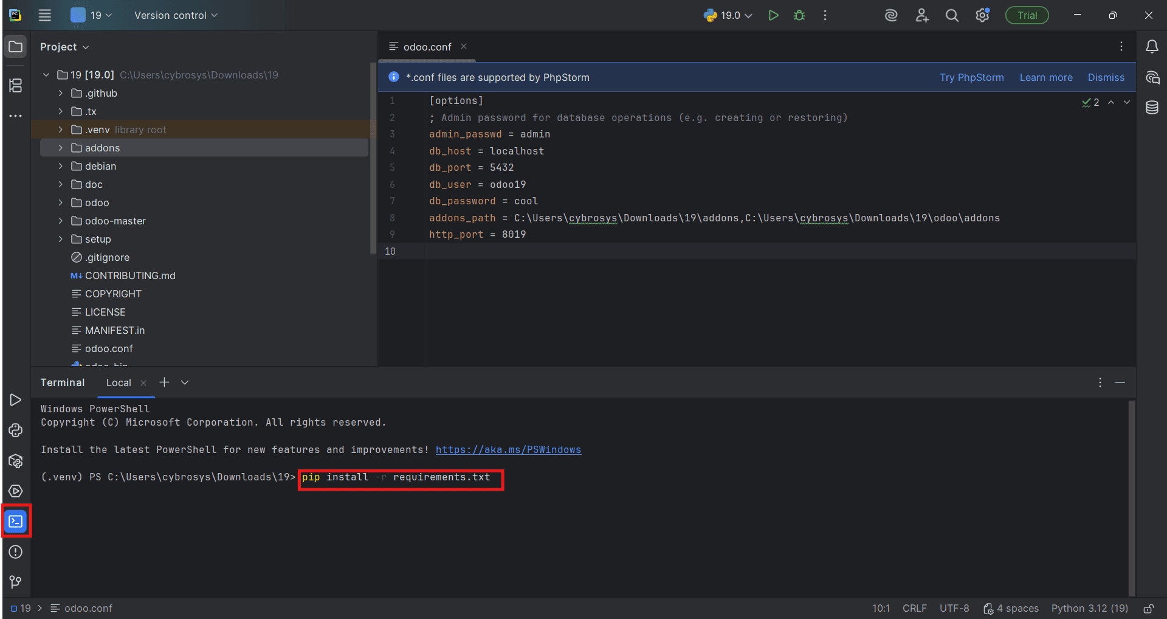The width and height of the screenshot is (1167, 619).
Task: Open the Problems tool window
Action: 16,552
